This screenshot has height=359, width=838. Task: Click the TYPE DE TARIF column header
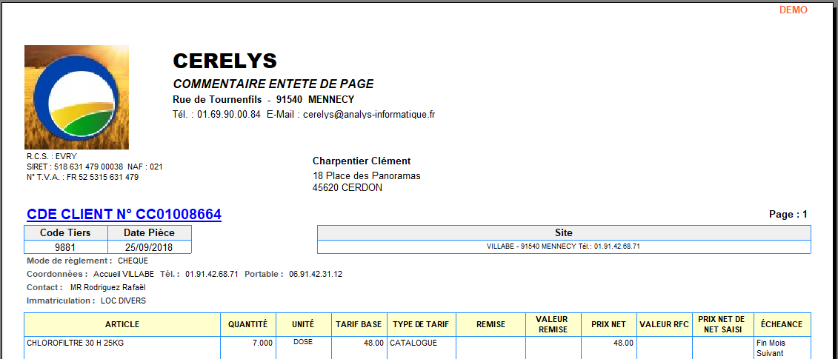(x=421, y=324)
